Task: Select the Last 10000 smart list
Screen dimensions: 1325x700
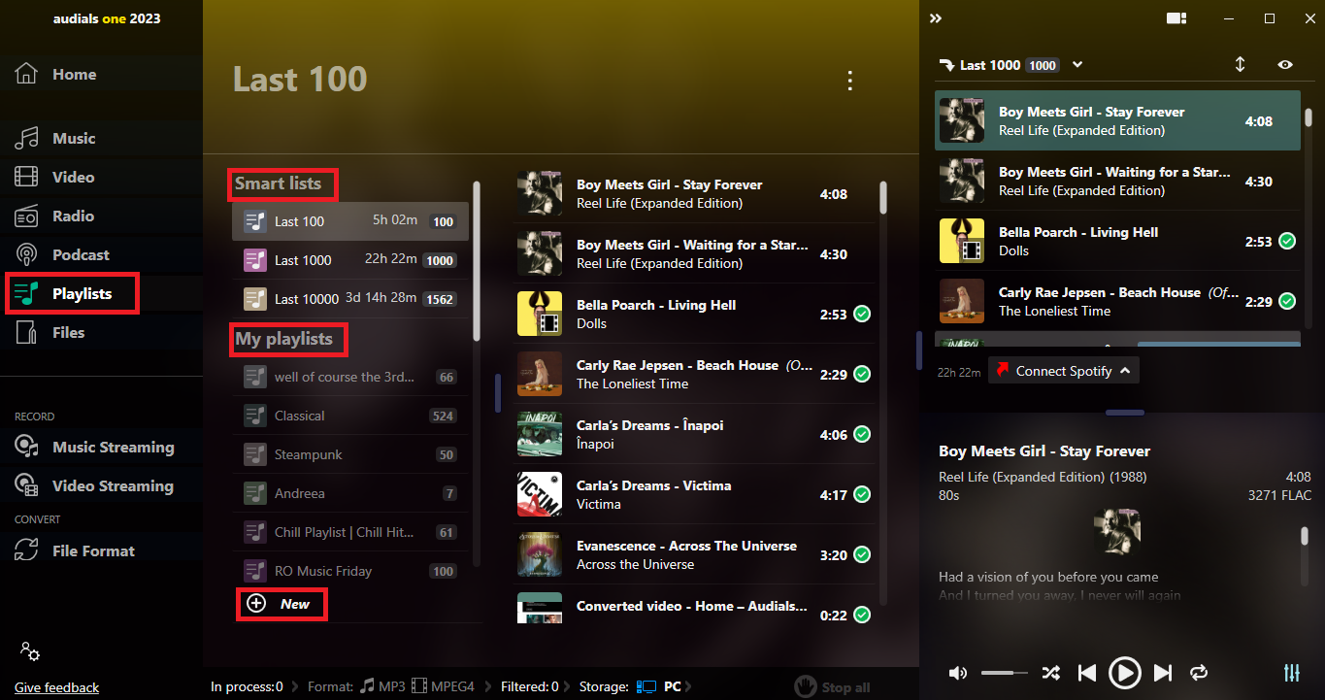Action: coord(350,299)
